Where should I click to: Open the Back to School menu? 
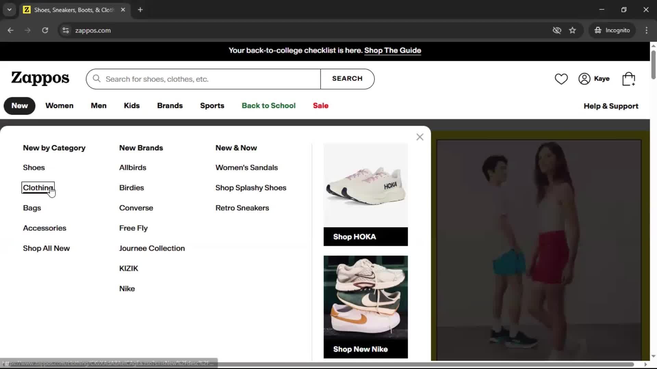[x=269, y=106]
